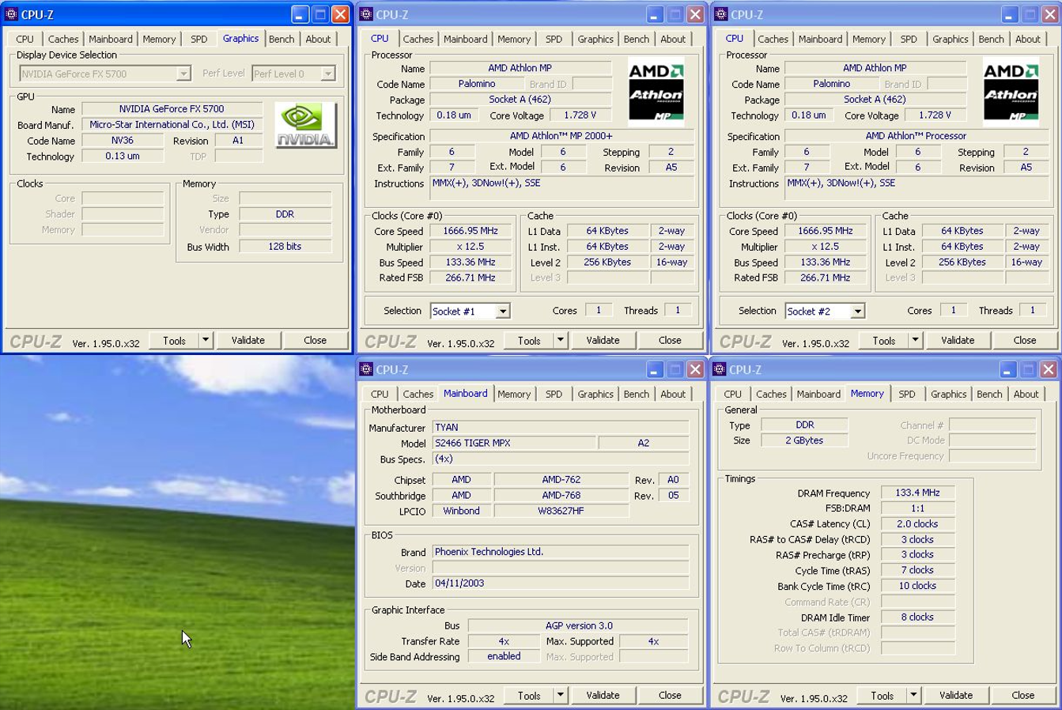Click the Tools button in the Memory window
Image resolution: width=1062 pixels, height=710 pixels.
[882, 695]
